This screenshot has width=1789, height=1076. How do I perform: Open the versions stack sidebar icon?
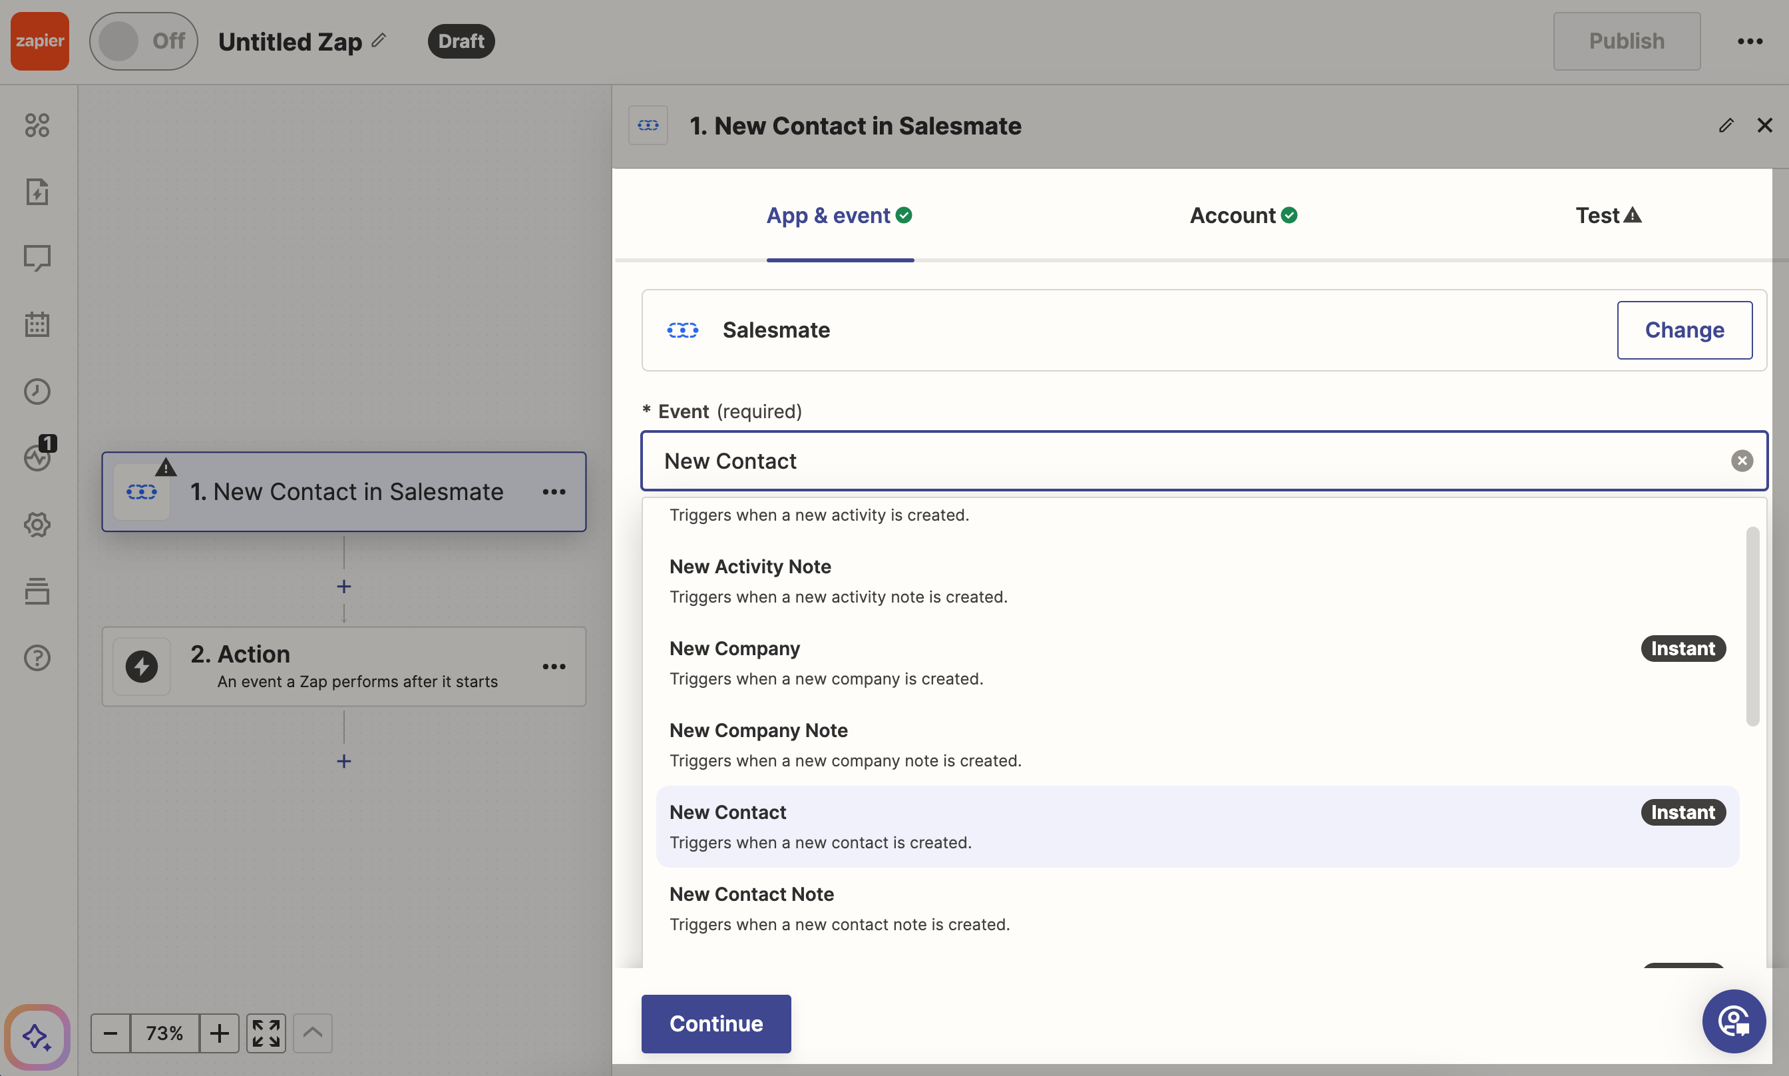(x=37, y=591)
